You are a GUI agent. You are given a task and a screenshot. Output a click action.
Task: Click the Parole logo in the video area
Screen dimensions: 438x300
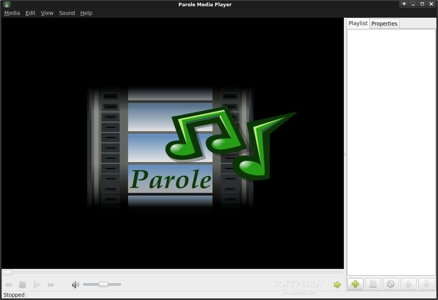click(x=191, y=148)
